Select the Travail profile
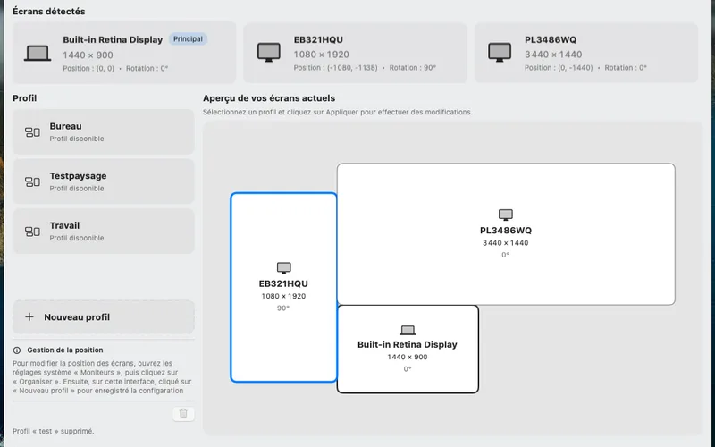Image resolution: width=715 pixels, height=447 pixels. [x=104, y=232]
